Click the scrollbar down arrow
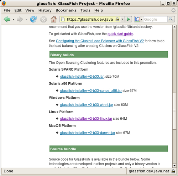The width and height of the screenshot is (178, 176). click(x=174, y=166)
